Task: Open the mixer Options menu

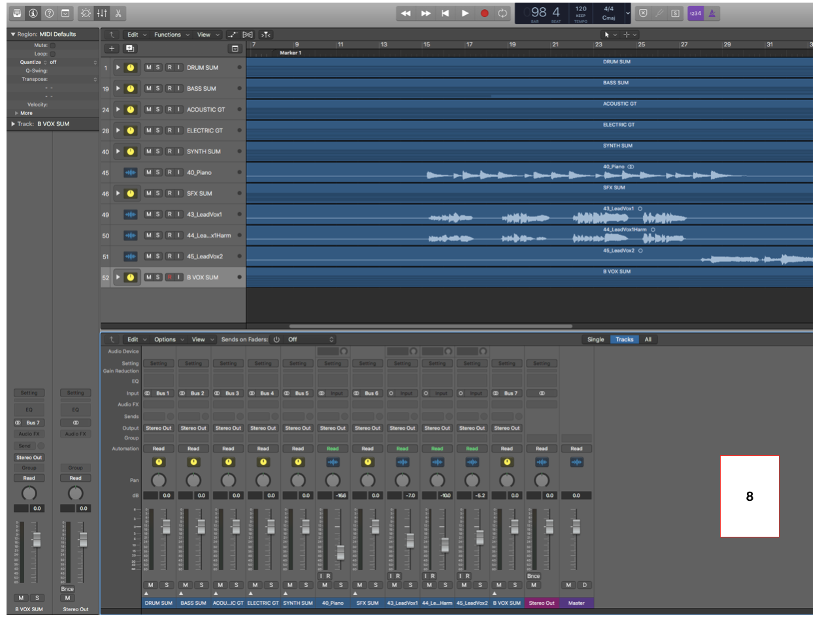Action: (169, 340)
